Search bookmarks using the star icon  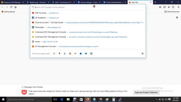click(81, 54)
